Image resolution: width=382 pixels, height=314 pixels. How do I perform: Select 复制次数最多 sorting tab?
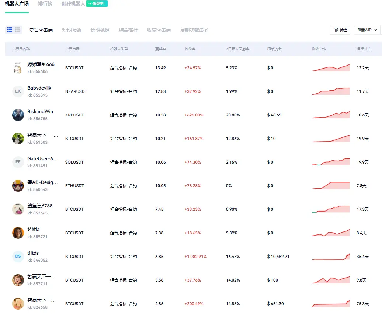(194, 30)
